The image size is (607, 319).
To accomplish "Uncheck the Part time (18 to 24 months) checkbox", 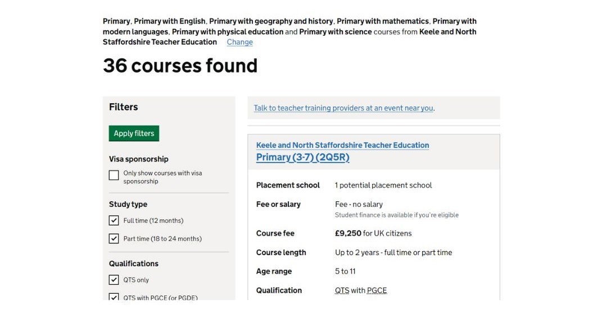I will [x=114, y=239].
